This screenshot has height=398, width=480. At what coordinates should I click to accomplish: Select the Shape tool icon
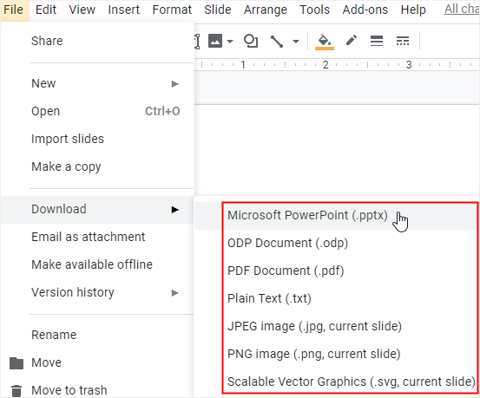click(250, 41)
